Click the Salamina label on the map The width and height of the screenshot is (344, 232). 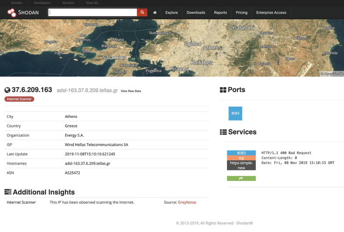tap(114, 57)
